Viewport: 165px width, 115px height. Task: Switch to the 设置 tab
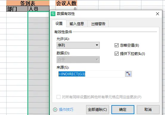[x=59, y=23]
